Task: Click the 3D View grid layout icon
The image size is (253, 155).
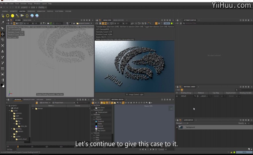Action: click(x=81, y=20)
